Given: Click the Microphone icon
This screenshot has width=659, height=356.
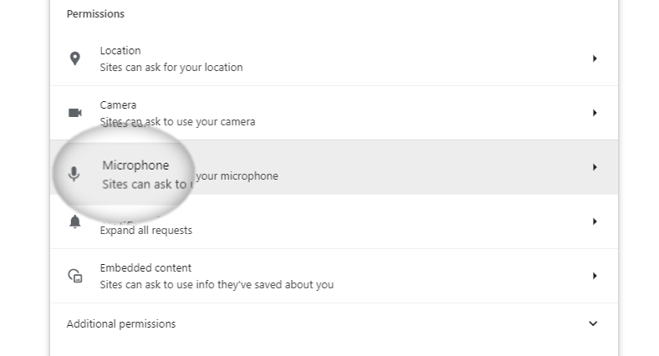Looking at the screenshot, I should pyautogui.click(x=74, y=173).
